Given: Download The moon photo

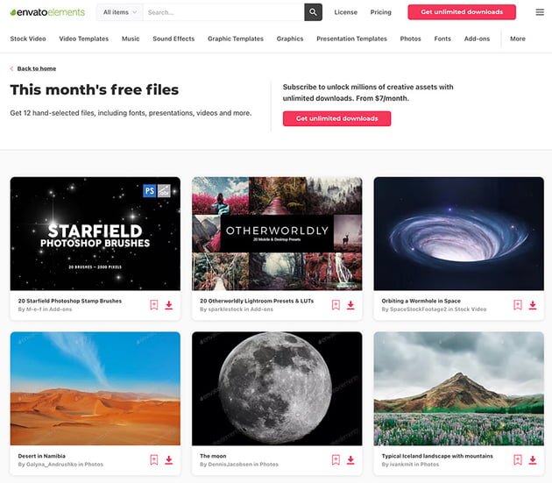Looking at the screenshot, I should click(350, 459).
